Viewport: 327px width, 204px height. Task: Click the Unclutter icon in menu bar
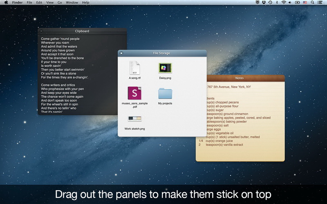tap(257, 2)
